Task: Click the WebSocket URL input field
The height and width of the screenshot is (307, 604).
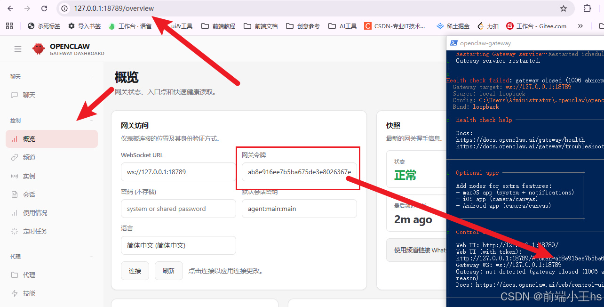Action: click(x=178, y=172)
